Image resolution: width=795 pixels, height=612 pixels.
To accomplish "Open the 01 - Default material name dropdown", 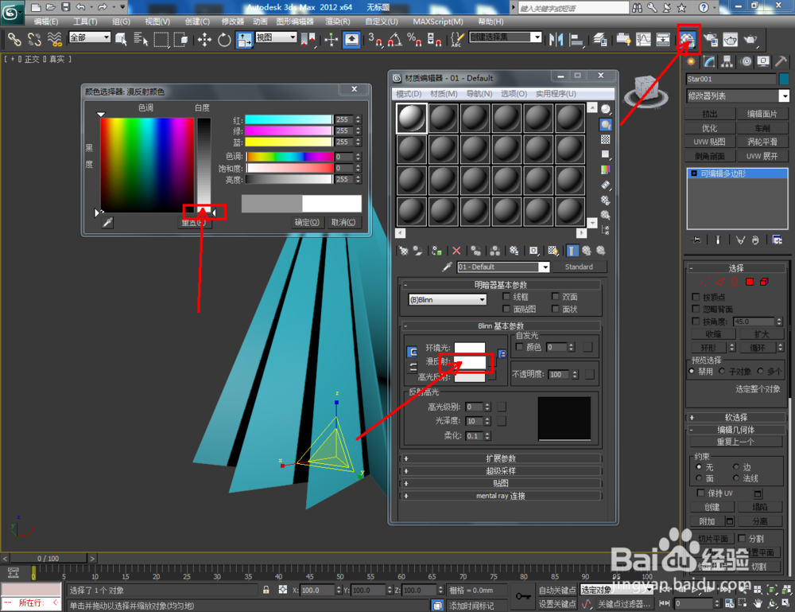I will [x=503, y=267].
